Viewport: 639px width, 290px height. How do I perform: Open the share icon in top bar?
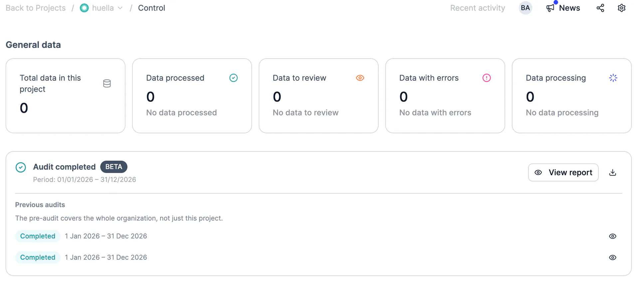click(600, 8)
